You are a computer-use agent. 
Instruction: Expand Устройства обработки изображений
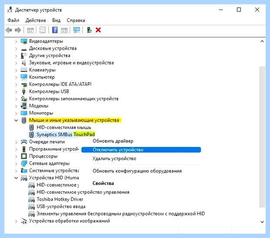pos(16,221)
